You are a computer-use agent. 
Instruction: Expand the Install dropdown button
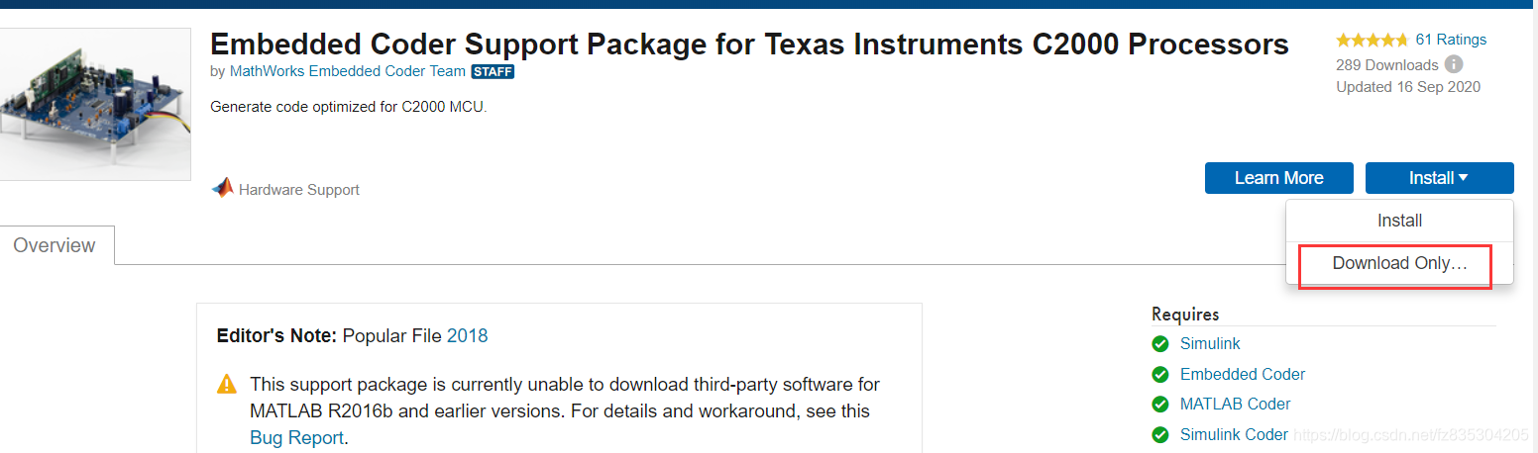pos(1439,178)
